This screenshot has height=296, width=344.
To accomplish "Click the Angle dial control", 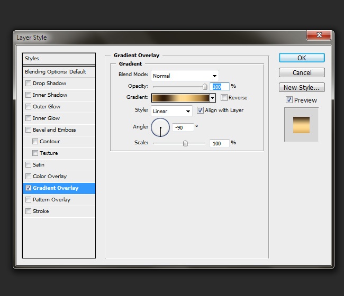I will [160, 127].
